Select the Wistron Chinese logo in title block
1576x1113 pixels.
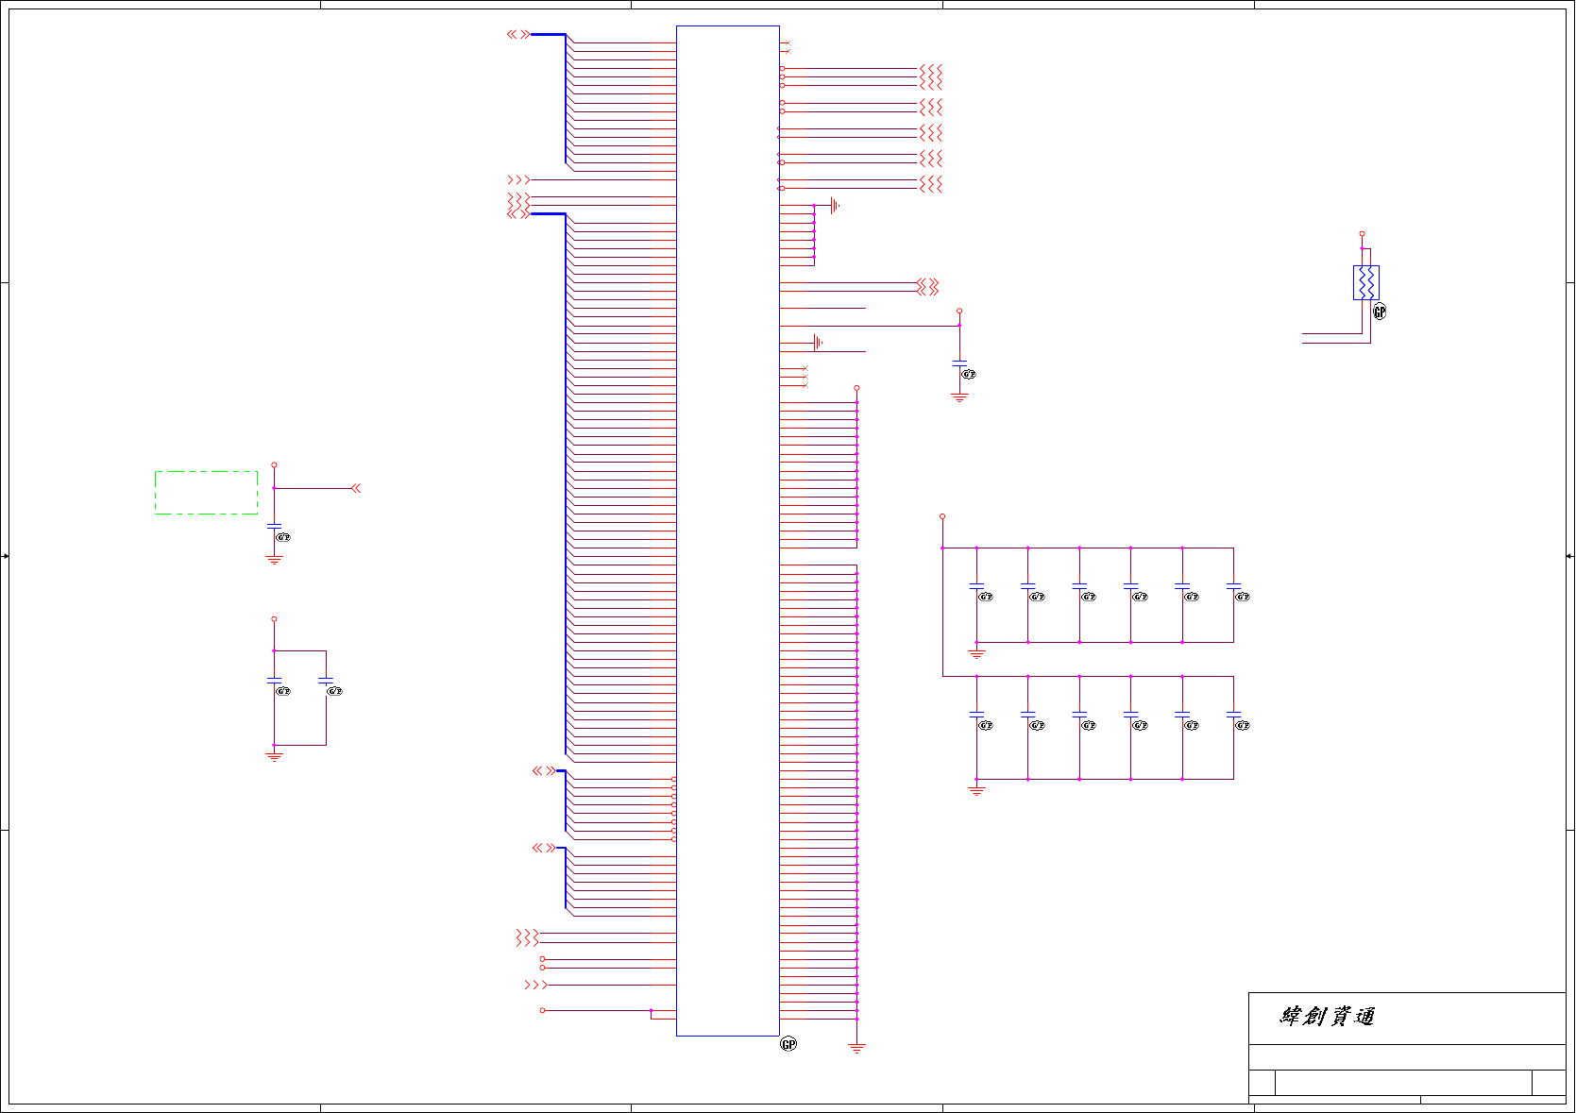pyautogui.click(x=1327, y=1017)
